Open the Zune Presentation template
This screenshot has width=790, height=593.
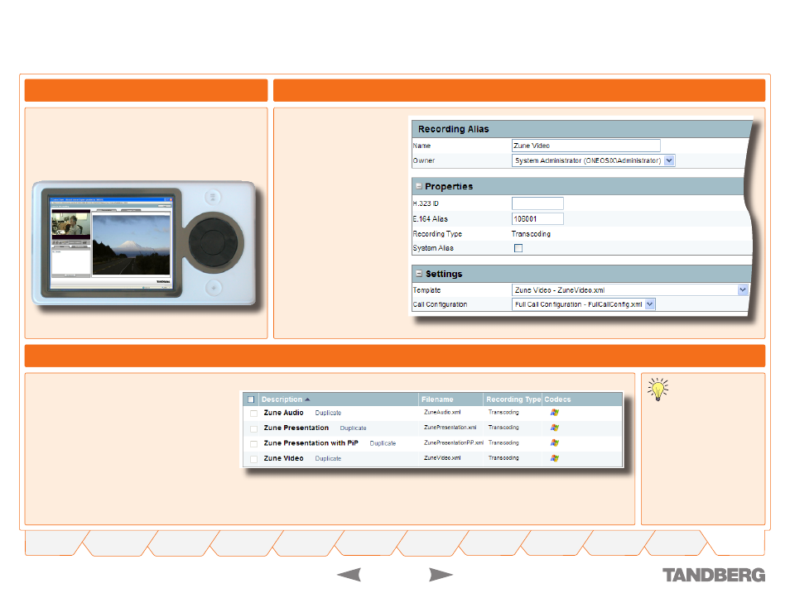click(296, 428)
